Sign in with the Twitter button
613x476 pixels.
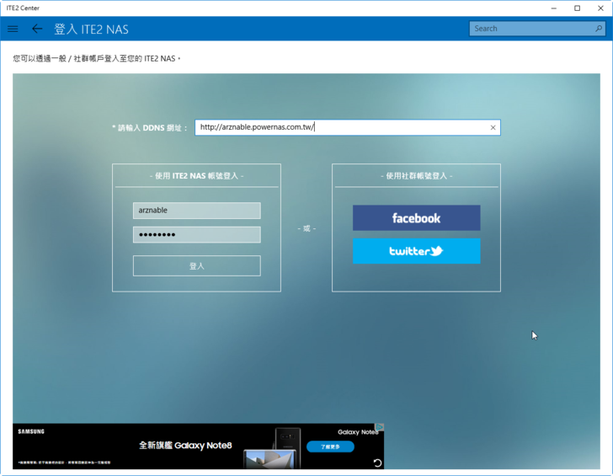pyautogui.click(x=416, y=251)
